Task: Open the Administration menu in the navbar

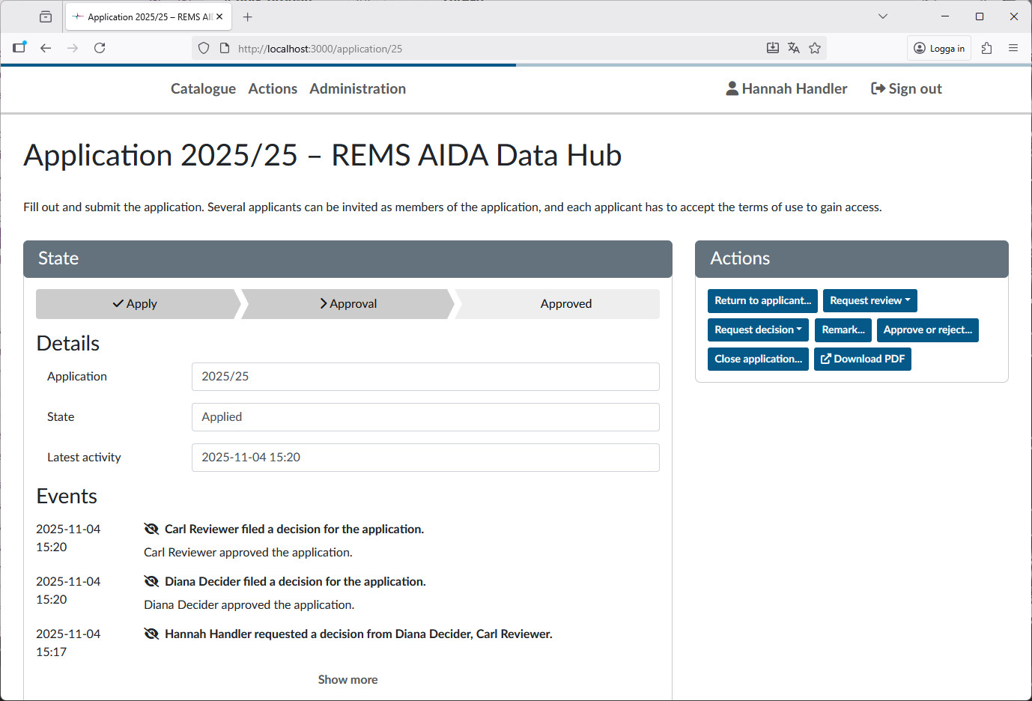Action: (357, 88)
